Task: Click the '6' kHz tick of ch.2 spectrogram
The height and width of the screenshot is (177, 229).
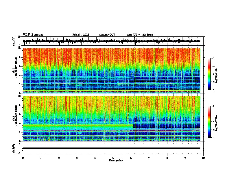Action: [x=20, y=114]
